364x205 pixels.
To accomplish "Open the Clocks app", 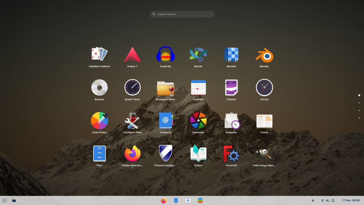I will tap(264, 88).
